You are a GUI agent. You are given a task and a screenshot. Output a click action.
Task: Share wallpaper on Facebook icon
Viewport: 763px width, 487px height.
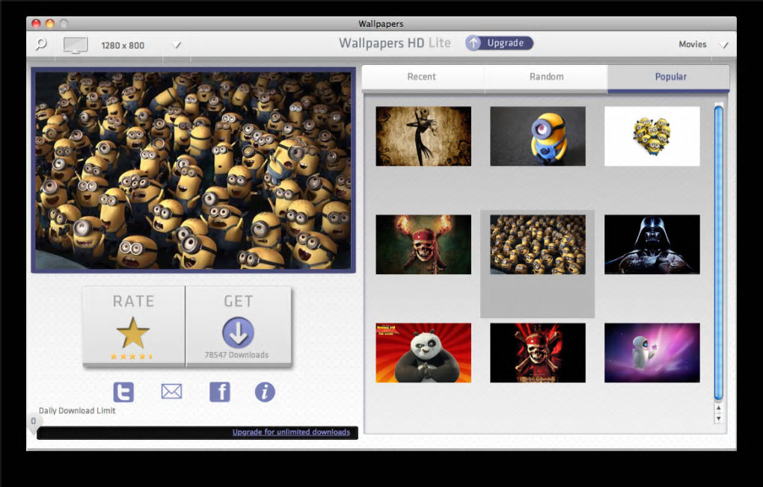coord(220,391)
